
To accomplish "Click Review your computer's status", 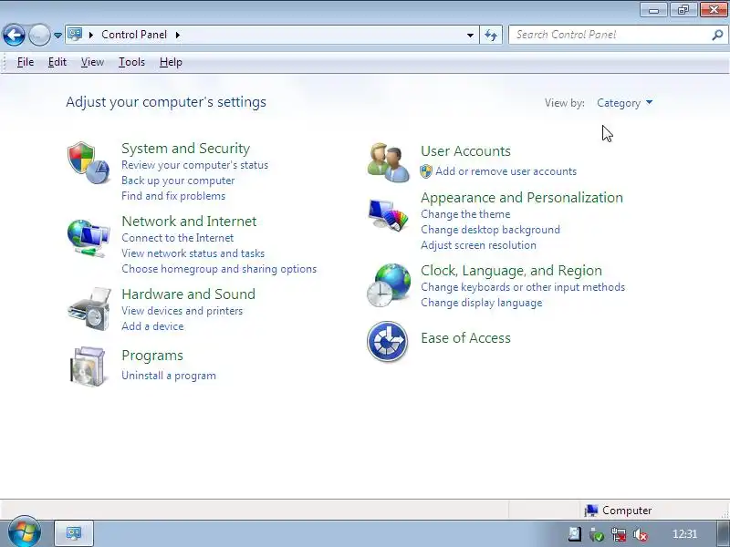I will tap(194, 165).
